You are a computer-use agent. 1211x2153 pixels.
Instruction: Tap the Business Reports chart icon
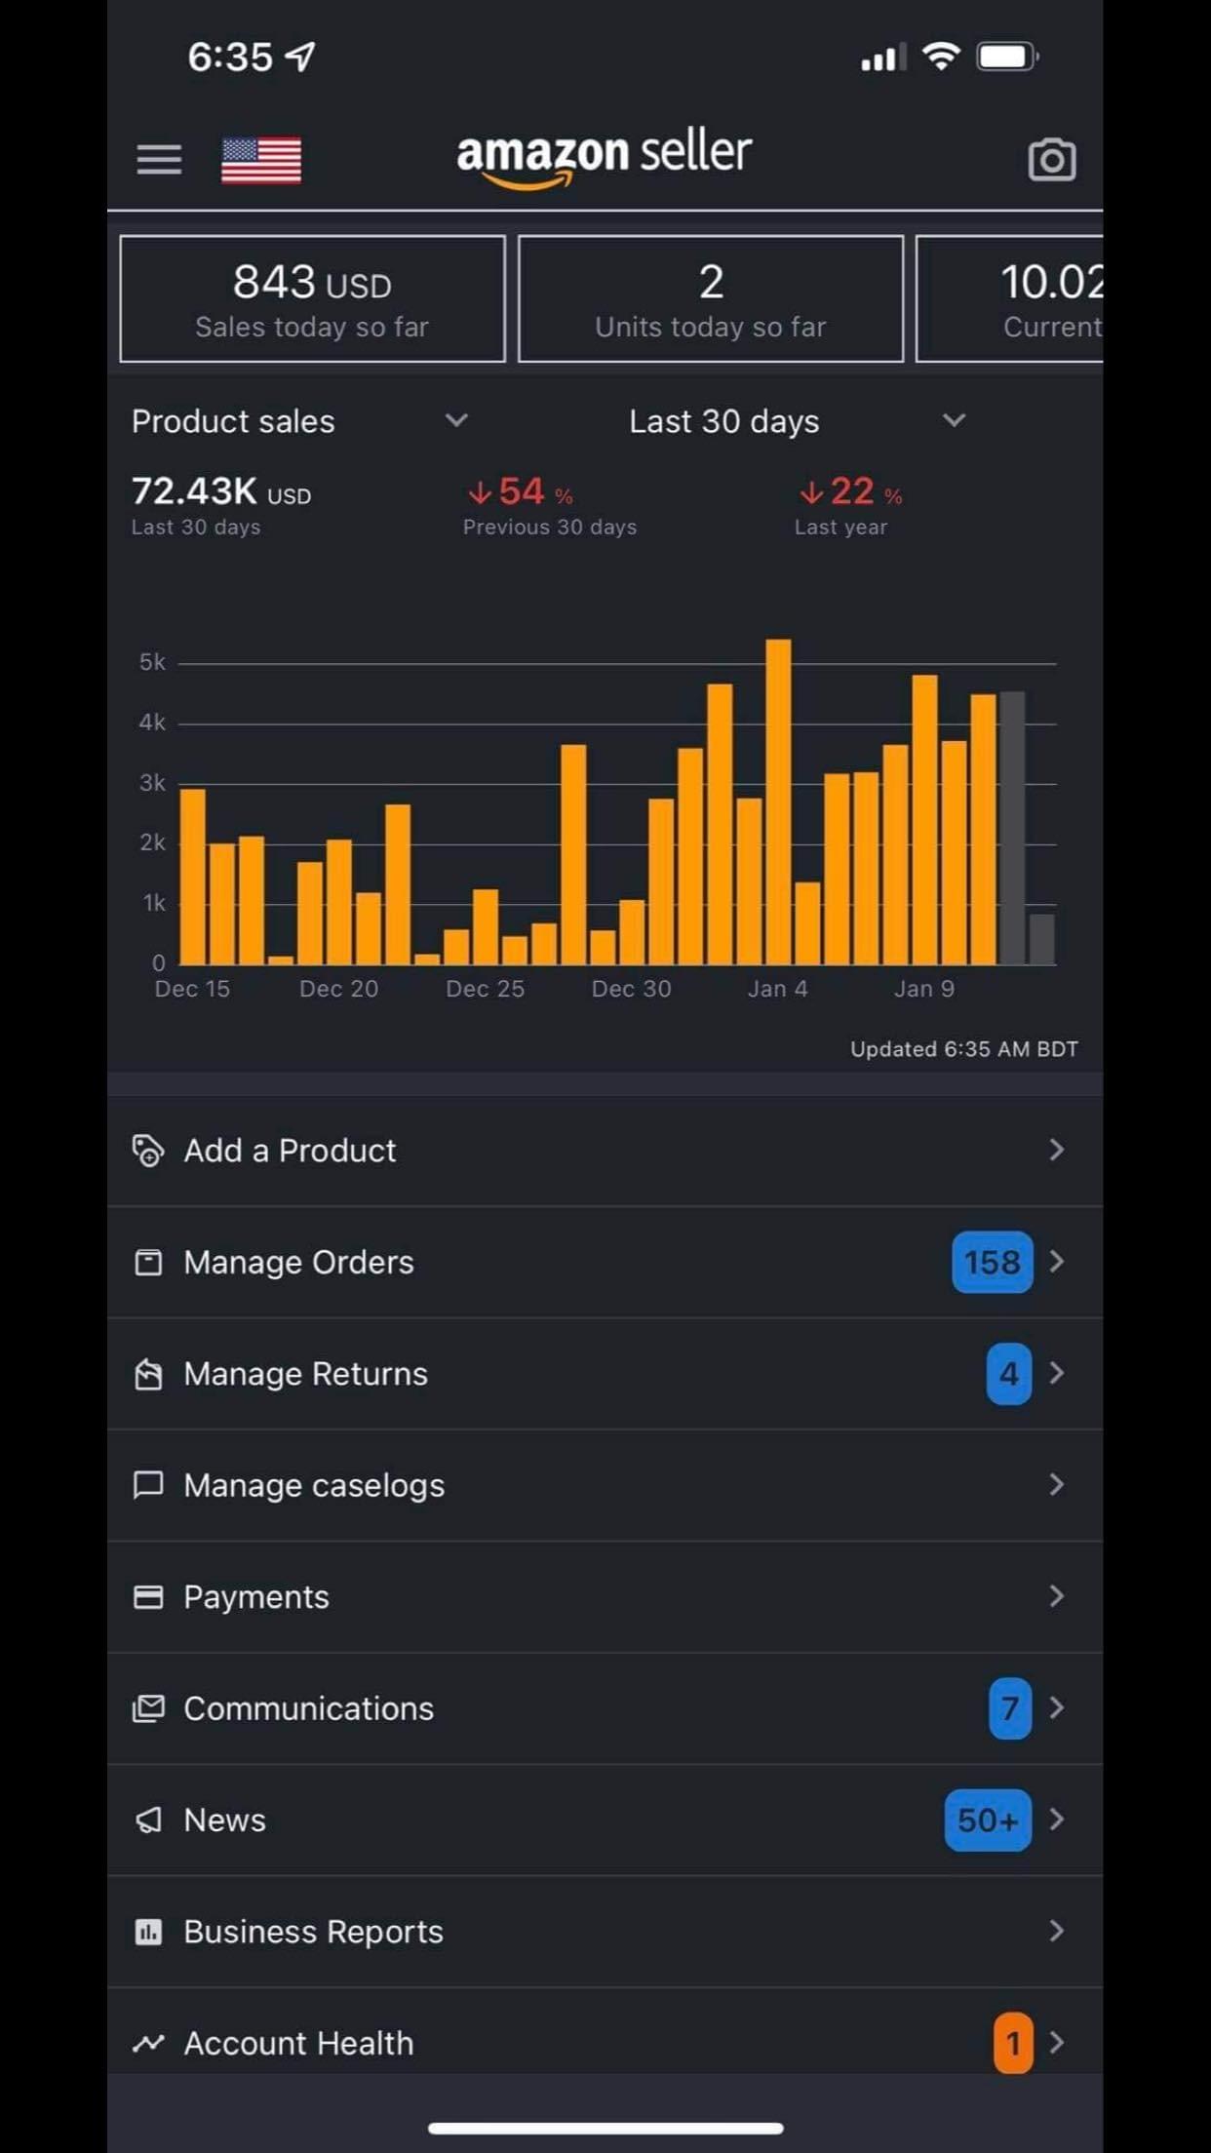[148, 1932]
